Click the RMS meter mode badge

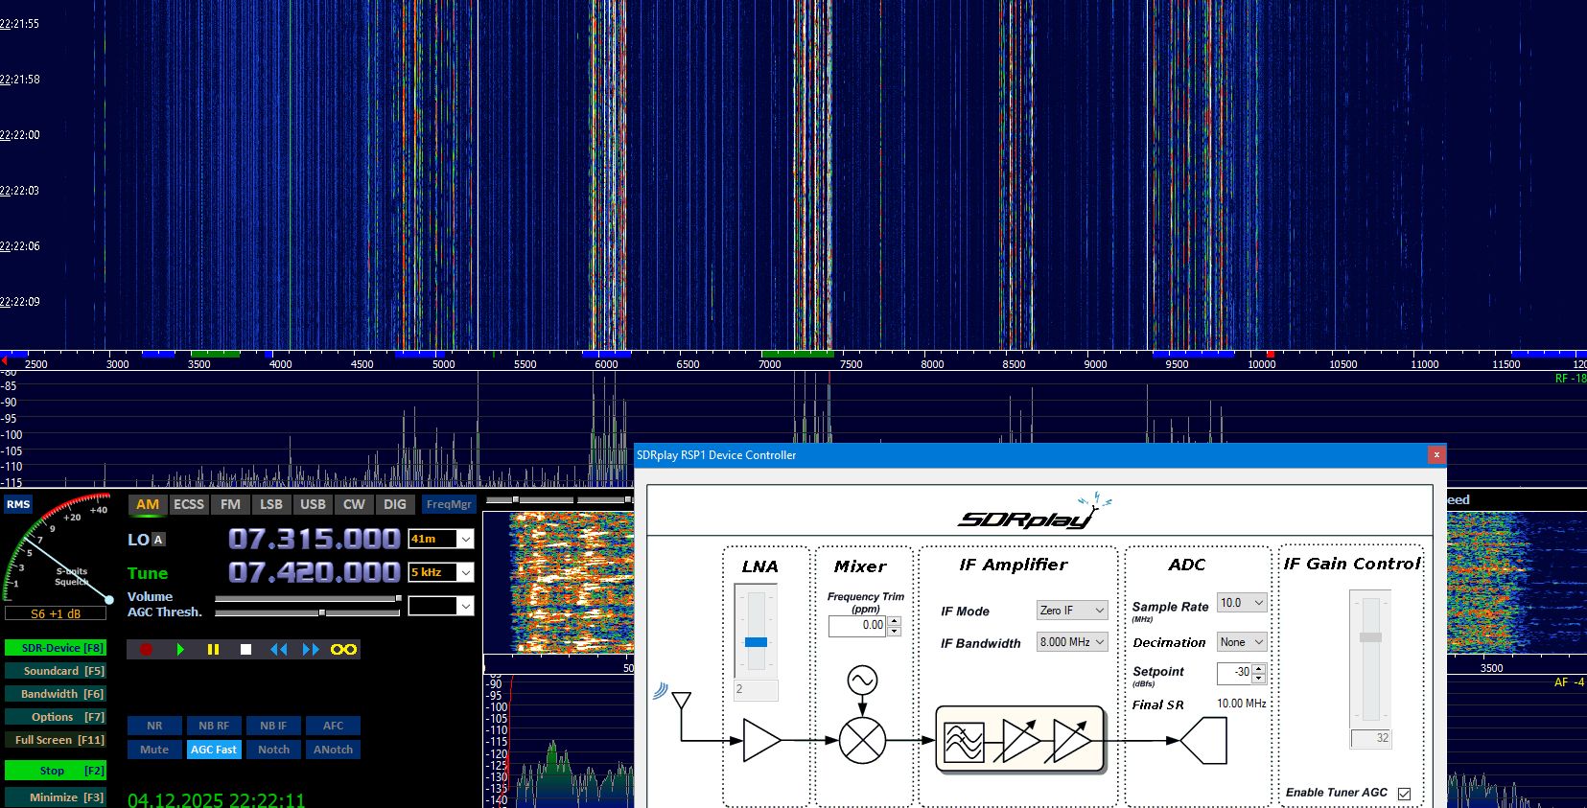(18, 504)
